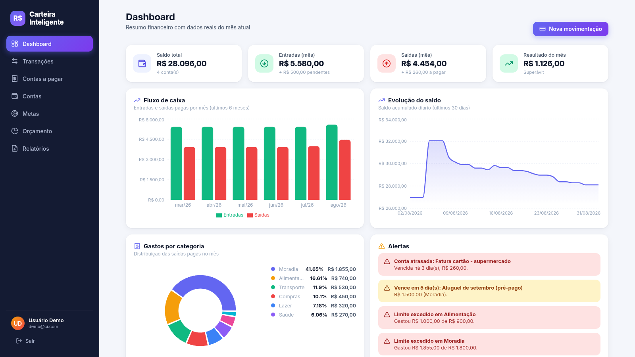This screenshot has width=635, height=357.
Task: Toggle Entradas series in the chart legend
Action: [x=230, y=215]
